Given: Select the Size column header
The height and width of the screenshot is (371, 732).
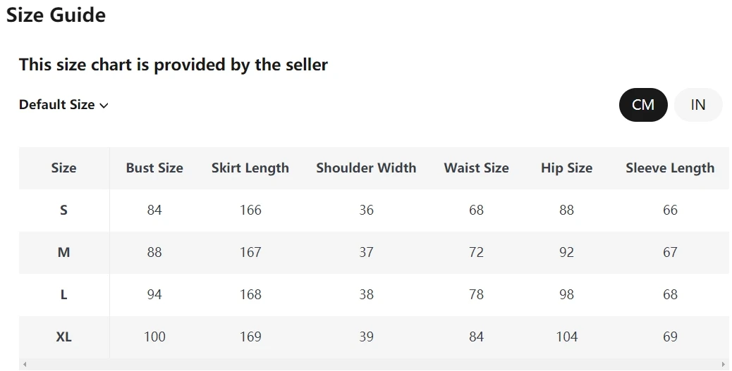Looking at the screenshot, I should [x=64, y=168].
